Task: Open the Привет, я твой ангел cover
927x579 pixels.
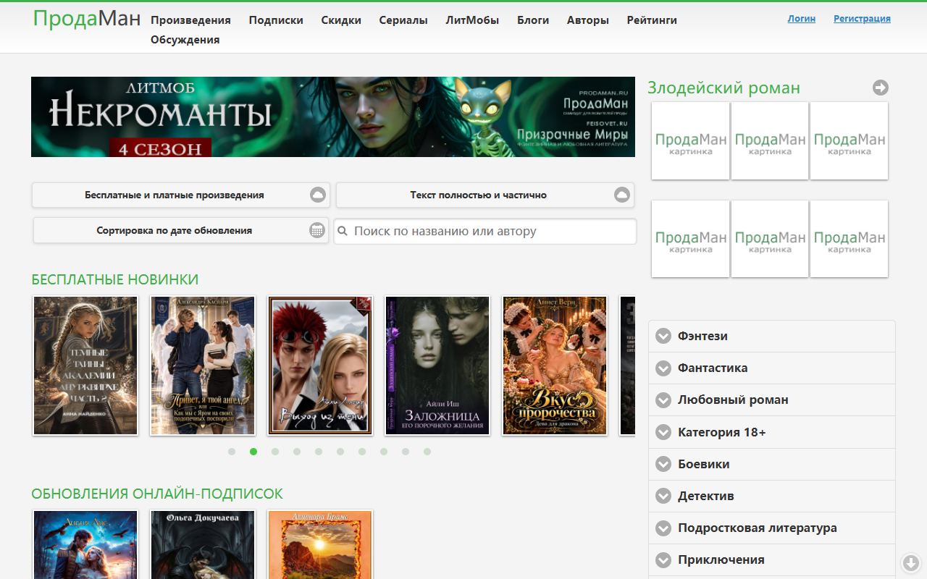Action: pyautogui.click(x=203, y=365)
